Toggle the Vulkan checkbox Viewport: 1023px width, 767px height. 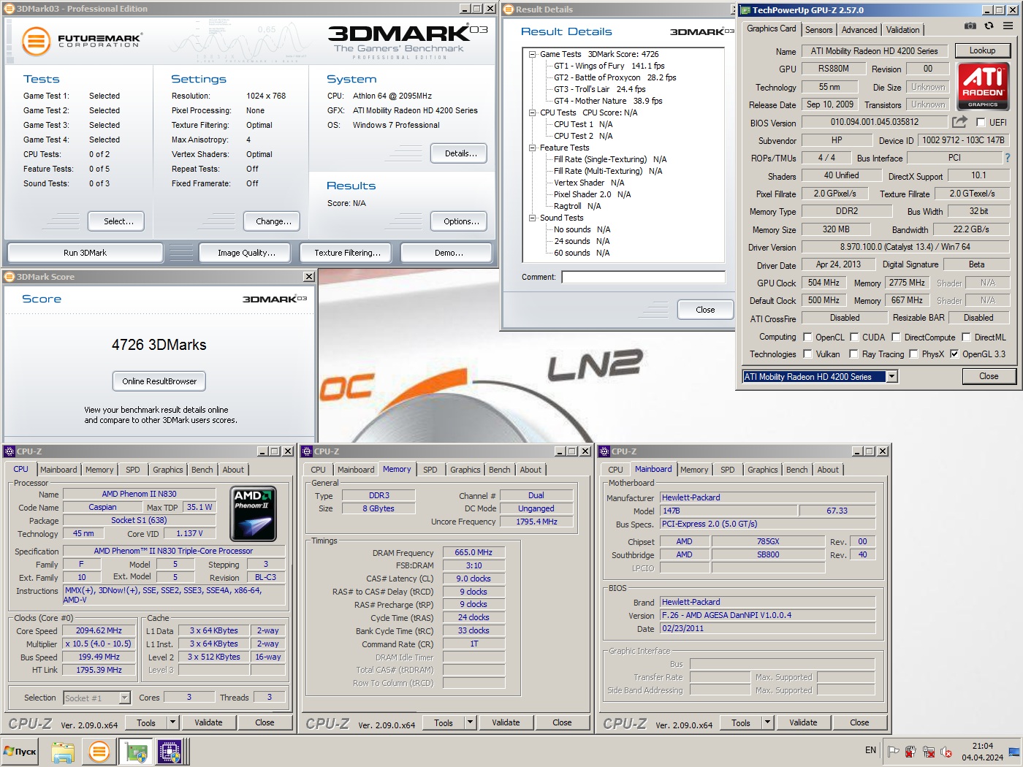[807, 354]
